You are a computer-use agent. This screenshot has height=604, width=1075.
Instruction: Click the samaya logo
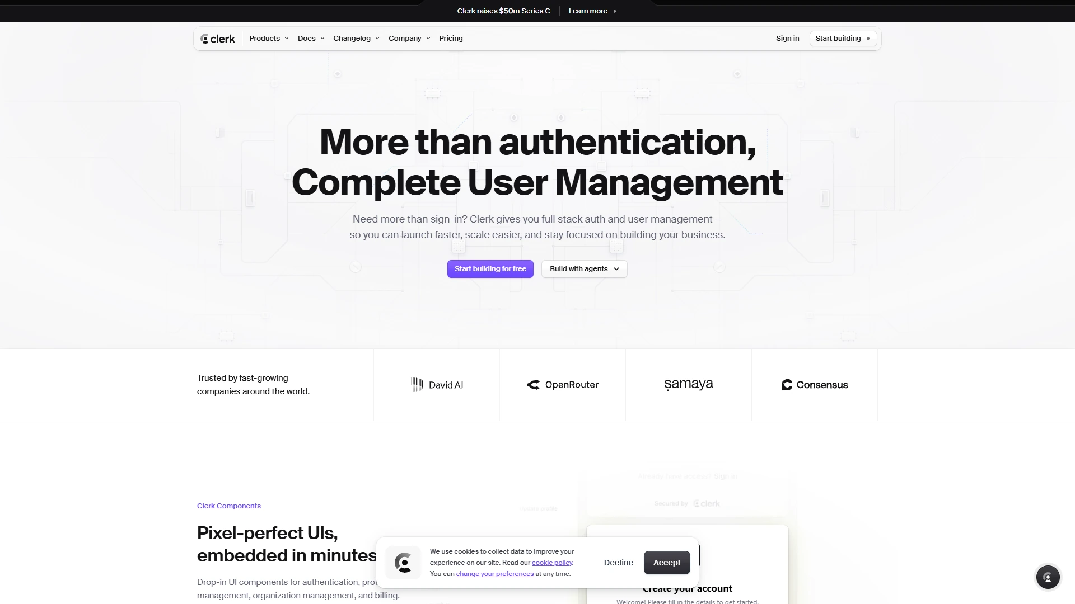coord(688,384)
